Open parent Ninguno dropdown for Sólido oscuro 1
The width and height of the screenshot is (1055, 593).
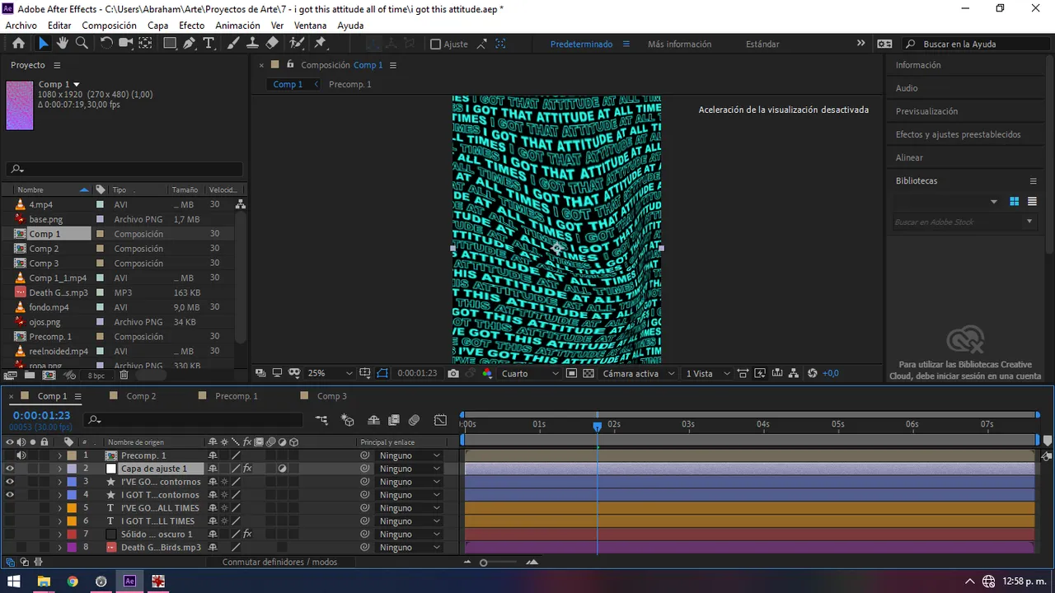[x=409, y=535]
